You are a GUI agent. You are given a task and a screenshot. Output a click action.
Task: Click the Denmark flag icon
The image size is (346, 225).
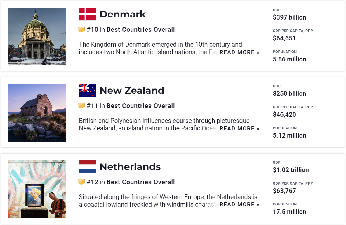[88, 14]
